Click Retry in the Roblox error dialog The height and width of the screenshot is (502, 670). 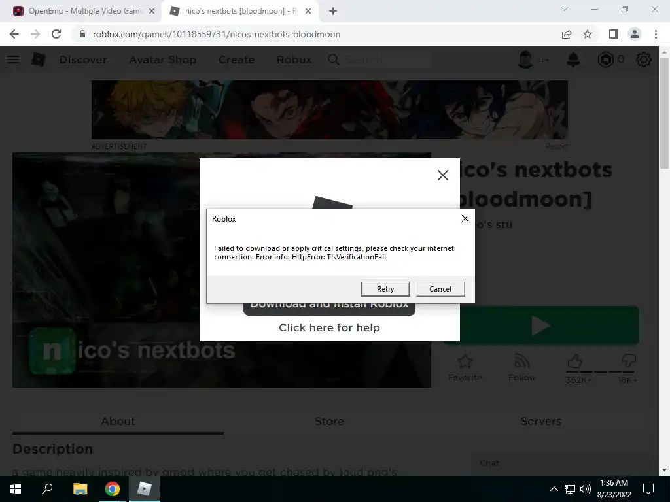tap(385, 289)
